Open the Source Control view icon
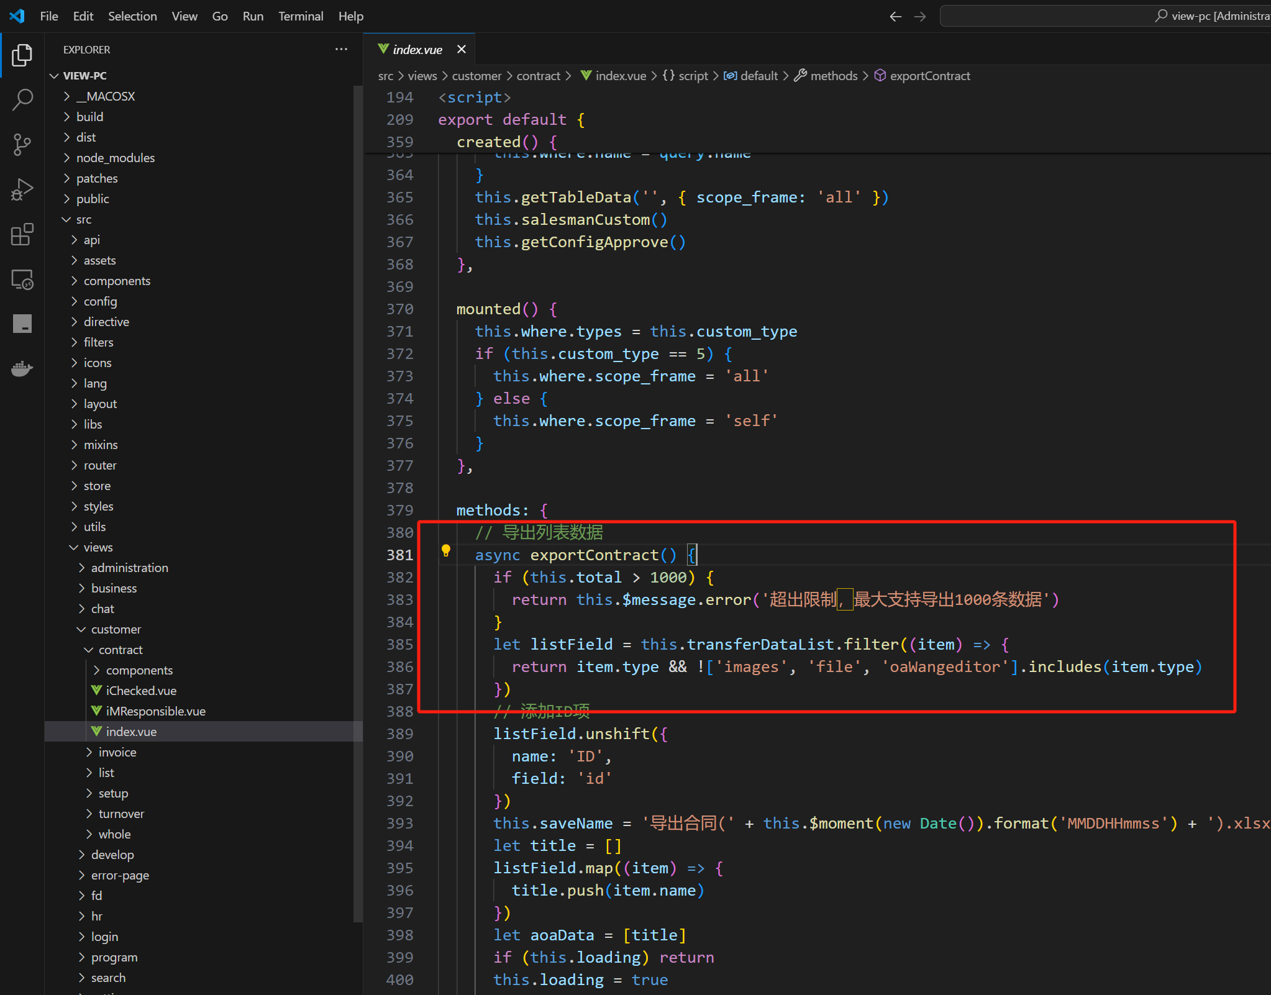Image resolution: width=1271 pixels, height=995 pixels. pyautogui.click(x=22, y=144)
